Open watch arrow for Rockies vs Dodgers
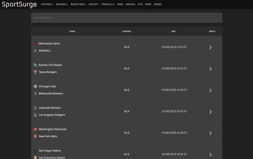The width and height of the screenshot is (253, 159). coord(210,112)
